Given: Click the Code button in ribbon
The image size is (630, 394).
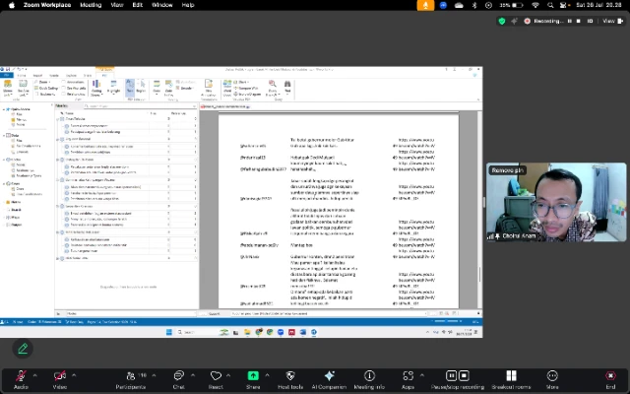Looking at the screenshot, I should pos(157,88).
